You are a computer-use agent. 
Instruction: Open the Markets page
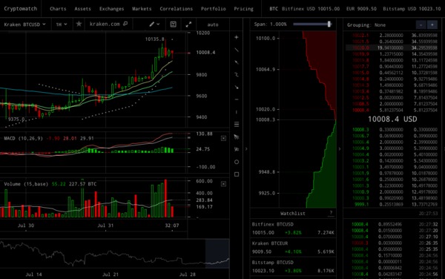coord(142,9)
